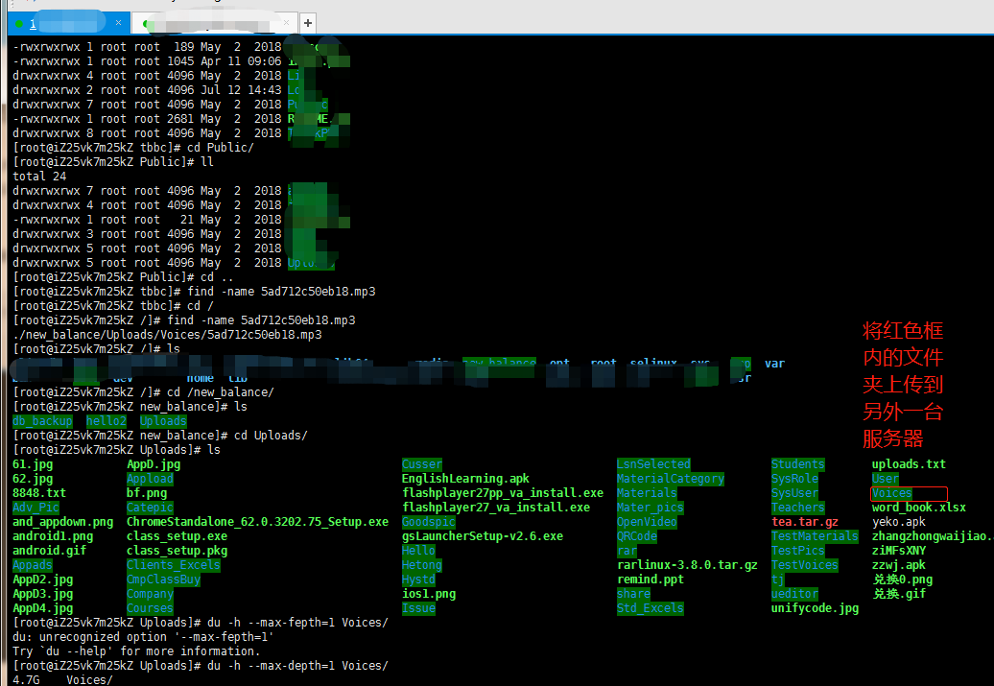Select the word_book.xlsx file name
The height and width of the screenshot is (686, 994).
(x=919, y=508)
